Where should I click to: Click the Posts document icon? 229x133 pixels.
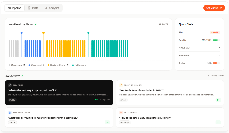coord(29,8)
